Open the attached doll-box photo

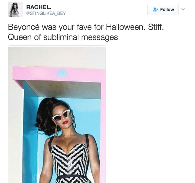click(x=57, y=114)
